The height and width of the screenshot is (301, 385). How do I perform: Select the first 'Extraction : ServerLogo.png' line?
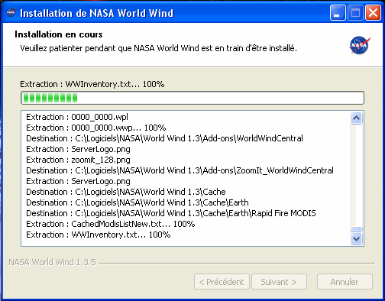tap(78, 149)
